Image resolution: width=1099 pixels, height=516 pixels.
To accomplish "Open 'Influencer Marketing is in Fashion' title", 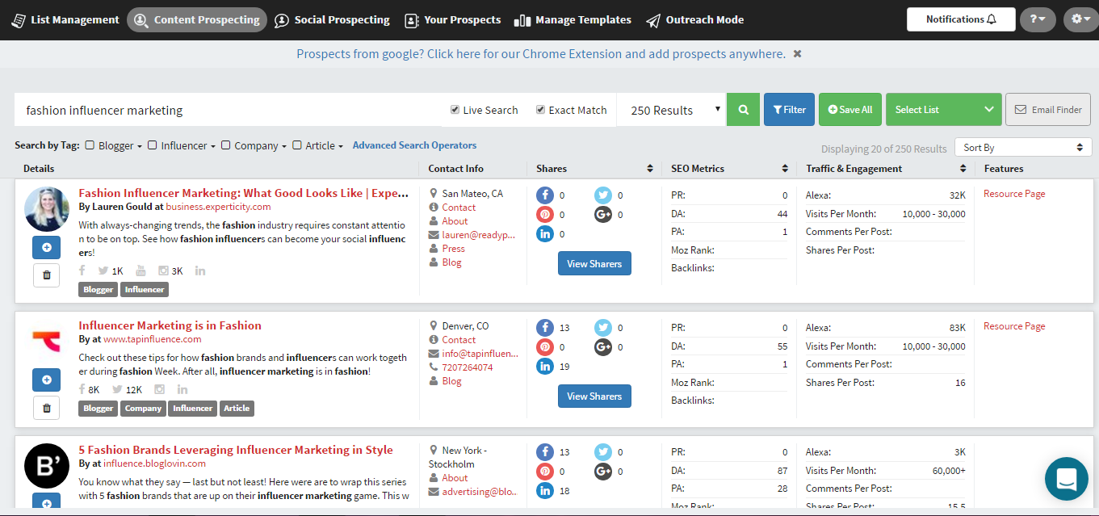I will (x=170, y=325).
